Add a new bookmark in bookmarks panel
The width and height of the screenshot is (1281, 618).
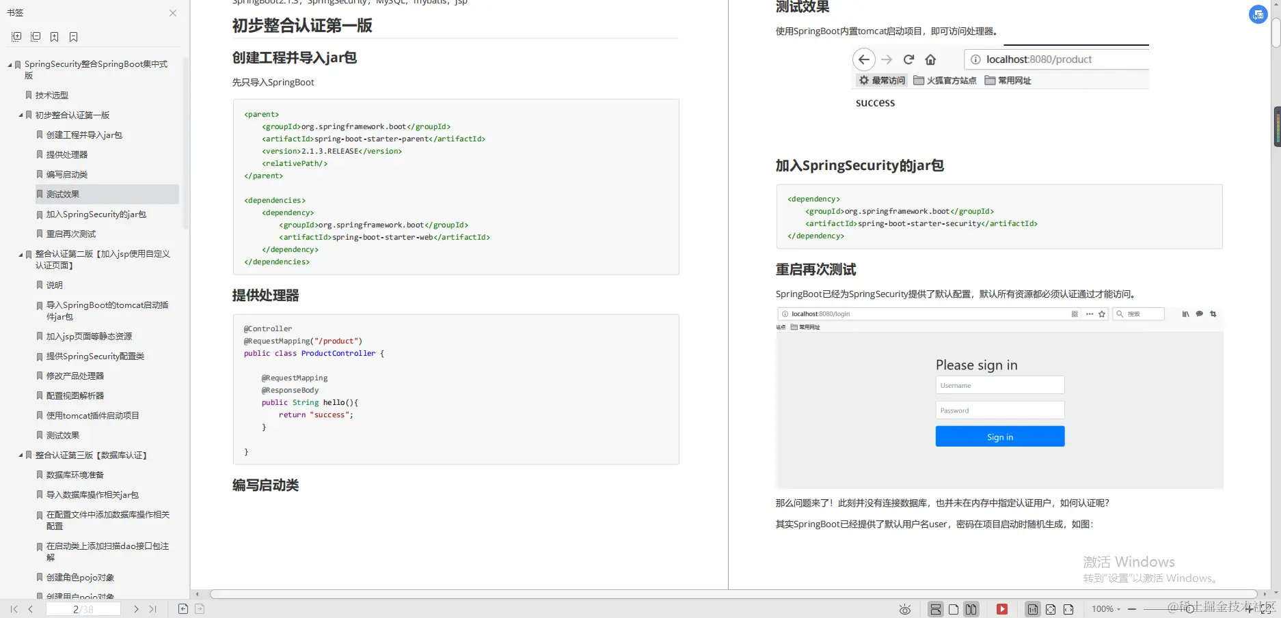coord(55,36)
